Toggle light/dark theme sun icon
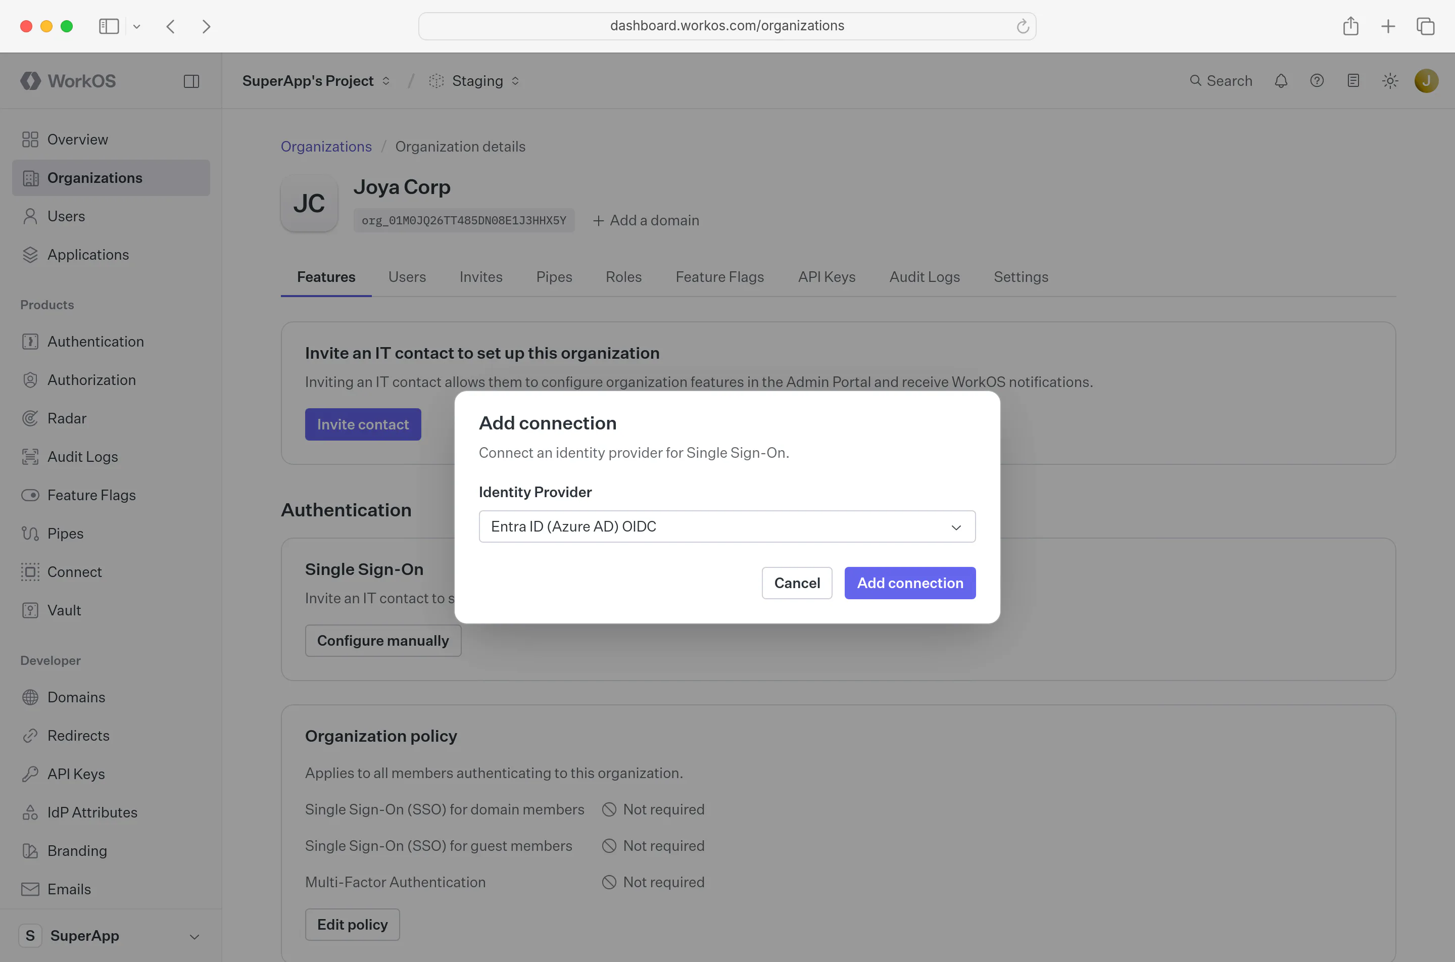The height and width of the screenshot is (962, 1455). click(1390, 81)
